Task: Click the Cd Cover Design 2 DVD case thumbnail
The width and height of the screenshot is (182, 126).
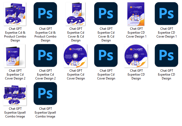Action: point(14,56)
